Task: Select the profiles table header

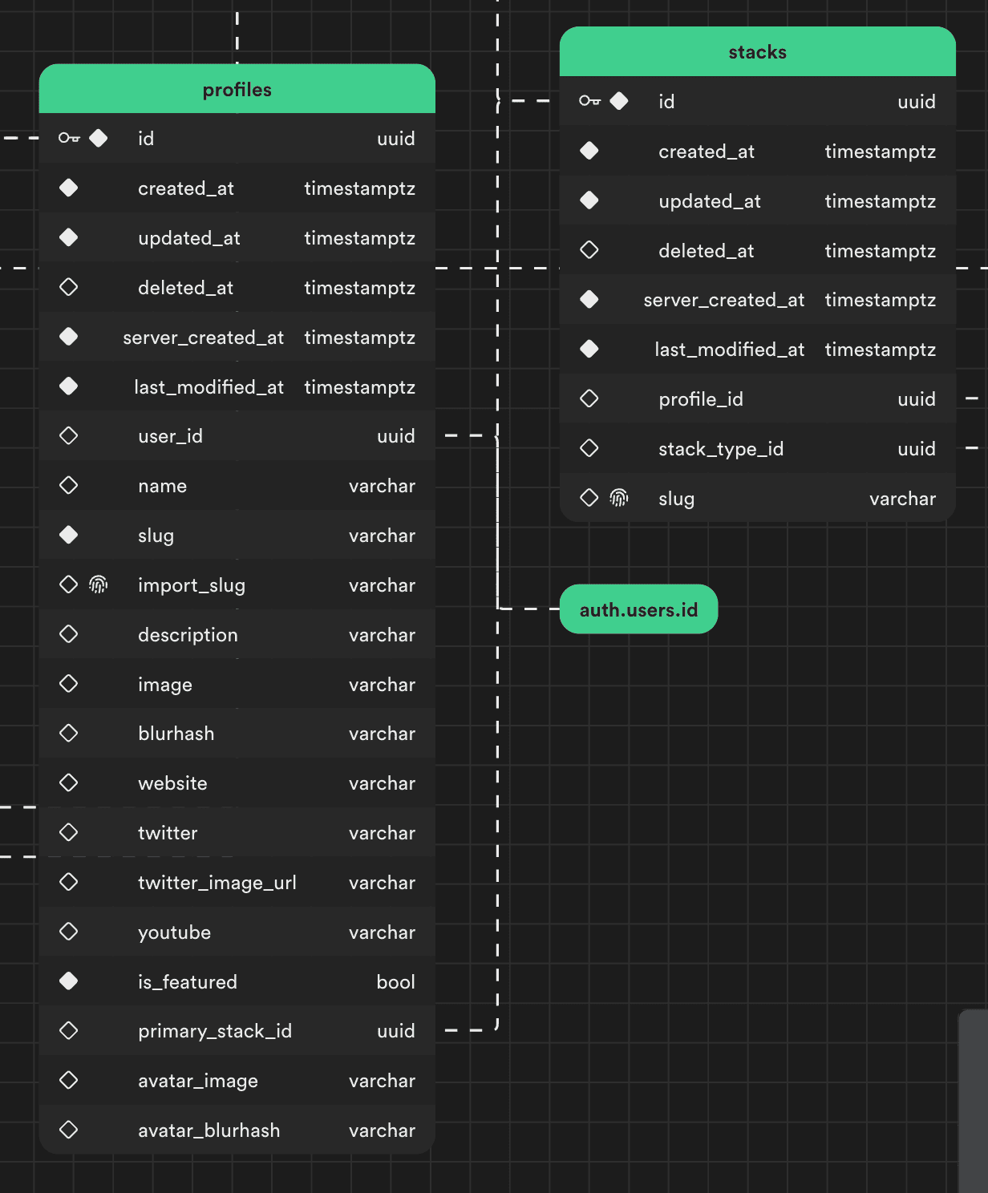Action: 237,90
